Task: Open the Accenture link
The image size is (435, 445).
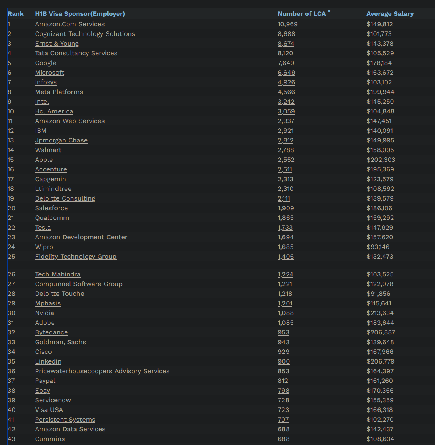Action: [51, 169]
